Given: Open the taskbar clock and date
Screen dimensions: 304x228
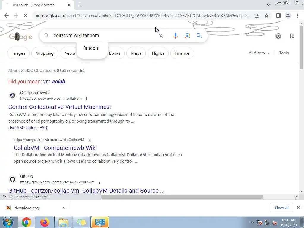Looking at the screenshot, I should click(x=289, y=222).
